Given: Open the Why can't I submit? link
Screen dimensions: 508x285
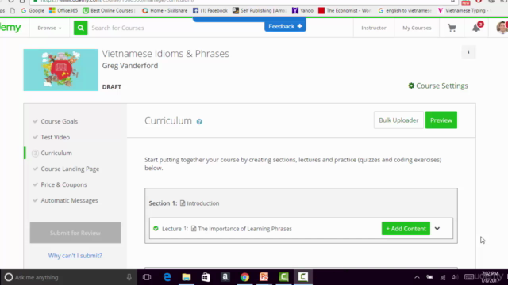Looking at the screenshot, I should tap(75, 255).
